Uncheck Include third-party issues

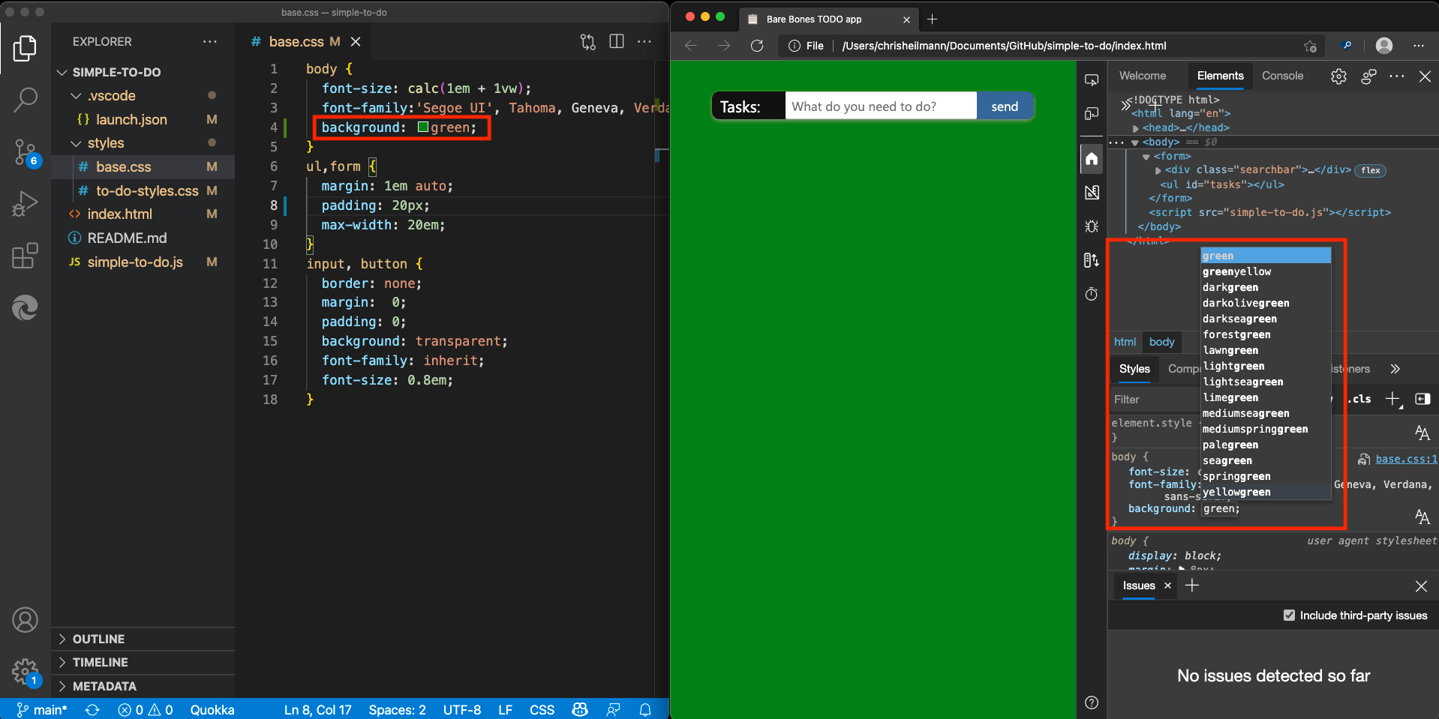tap(1289, 615)
